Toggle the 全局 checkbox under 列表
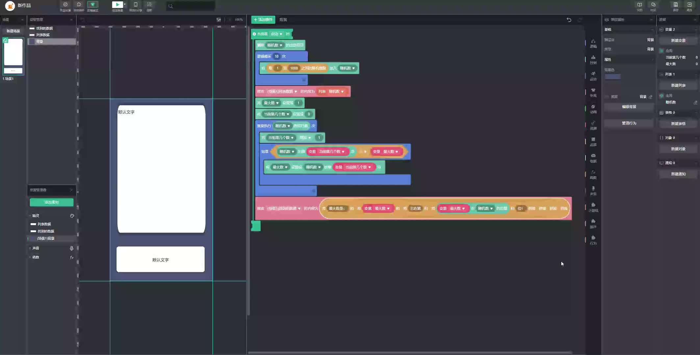 pyautogui.click(x=662, y=96)
